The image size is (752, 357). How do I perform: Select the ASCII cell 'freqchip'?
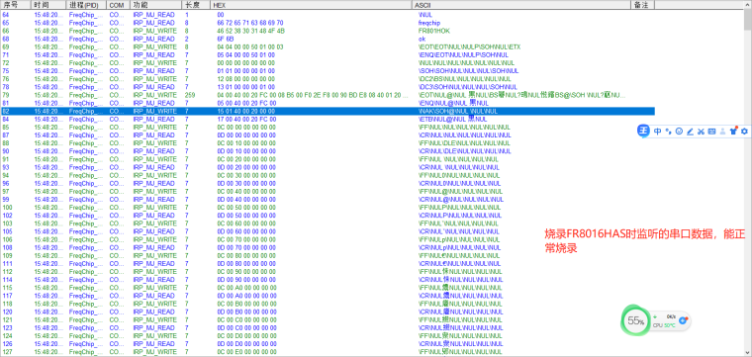click(428, 23)
